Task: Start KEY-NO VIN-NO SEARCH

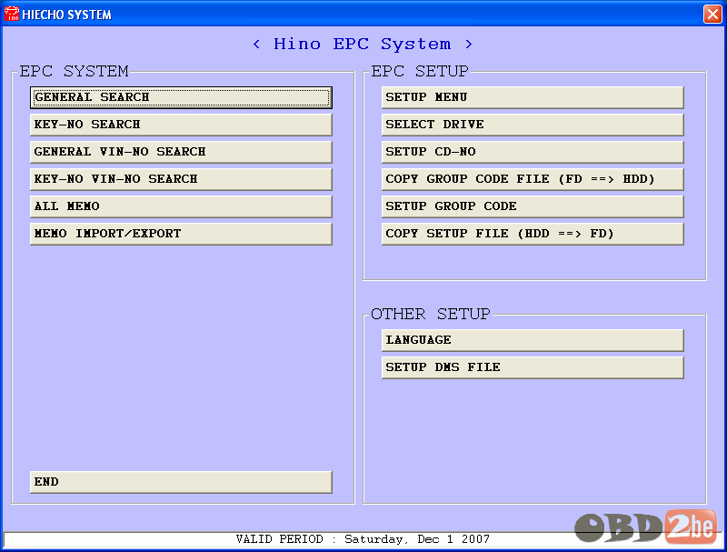Action: click(x=181, y=179)
